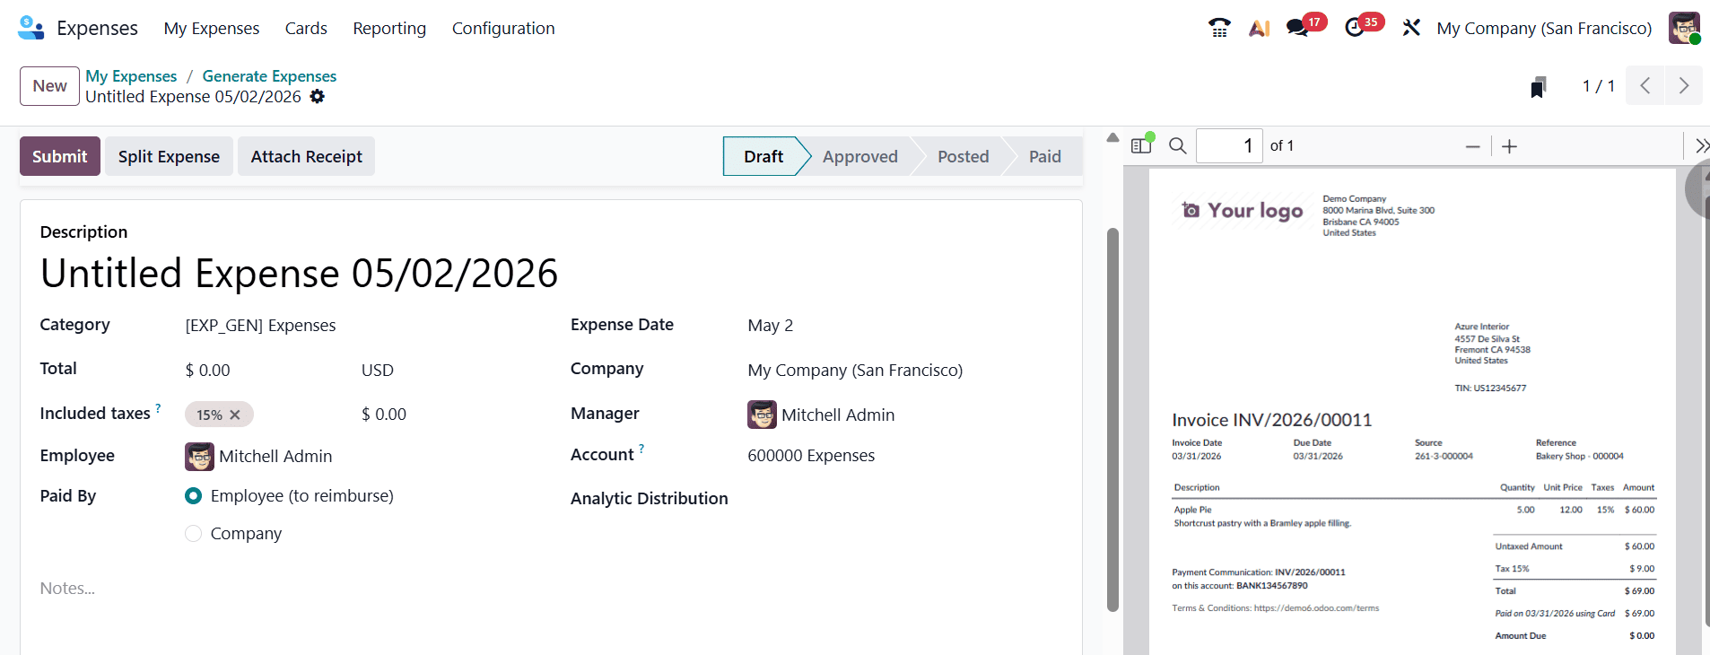
Task: Click the Terms & Conditions line in PDF
Action: click(x=1275, y=608)
